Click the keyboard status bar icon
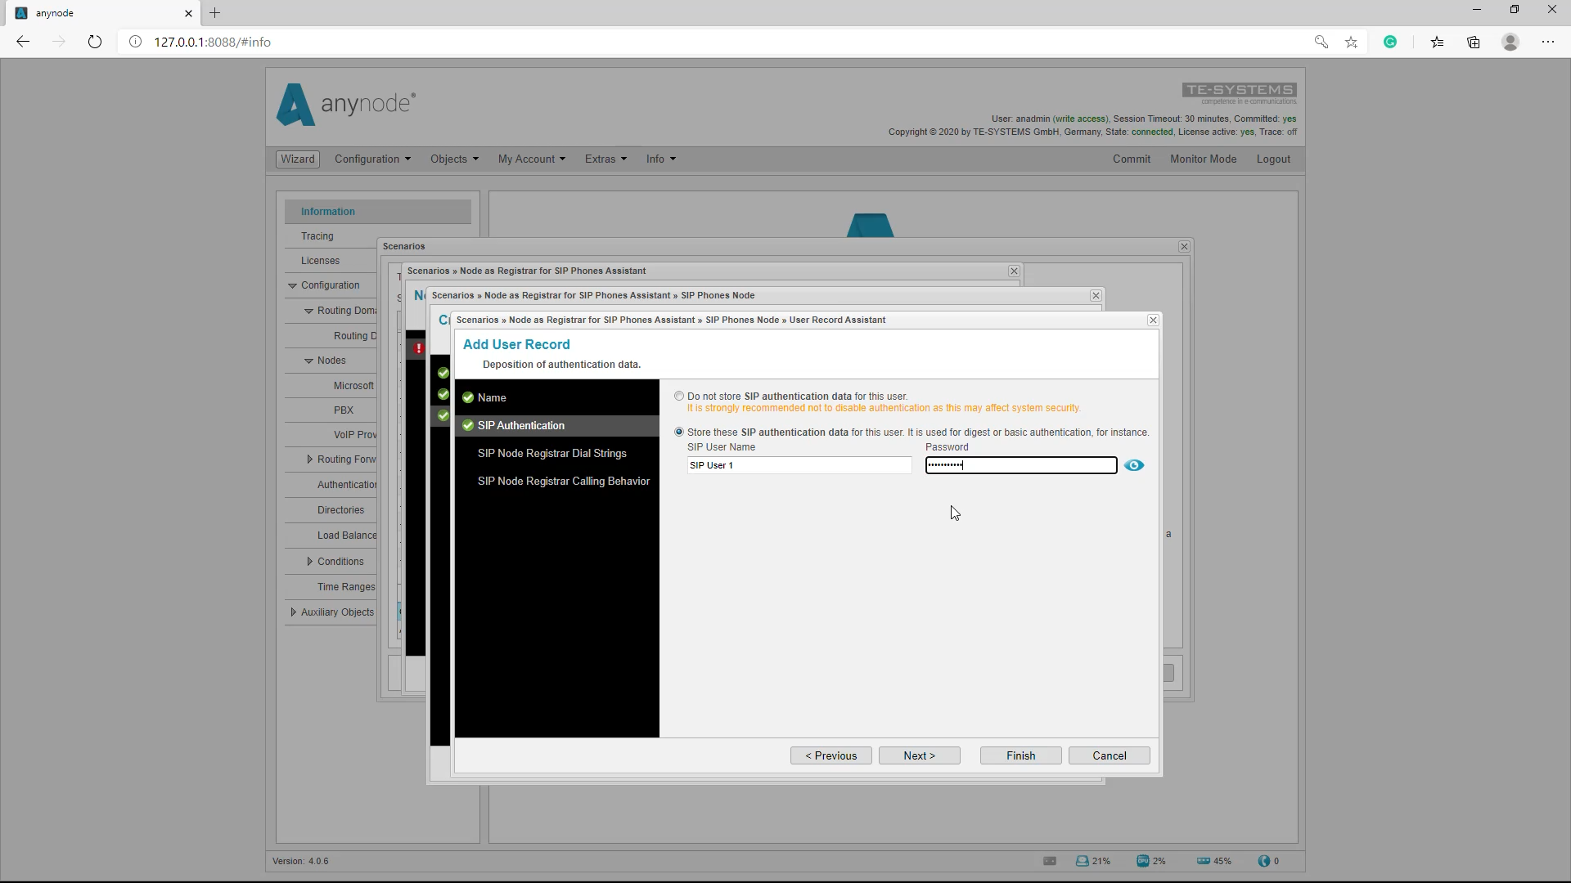The width and height of the screenshot is (1571, 883). (1050, 861)
